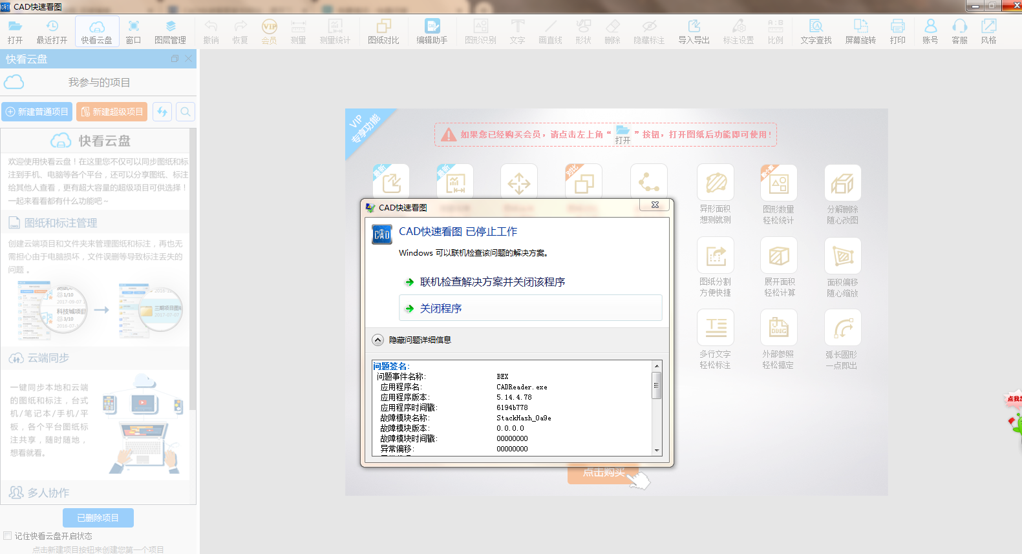
Task: Select the 文字 text tool
Action: pos(517,32)
